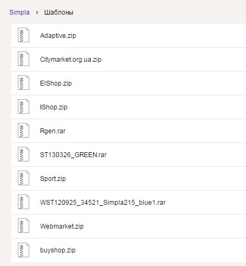Open the ElShop.zip file name
Screen dimensions: 246x266
pyautogui.click(x=56, y=83)
